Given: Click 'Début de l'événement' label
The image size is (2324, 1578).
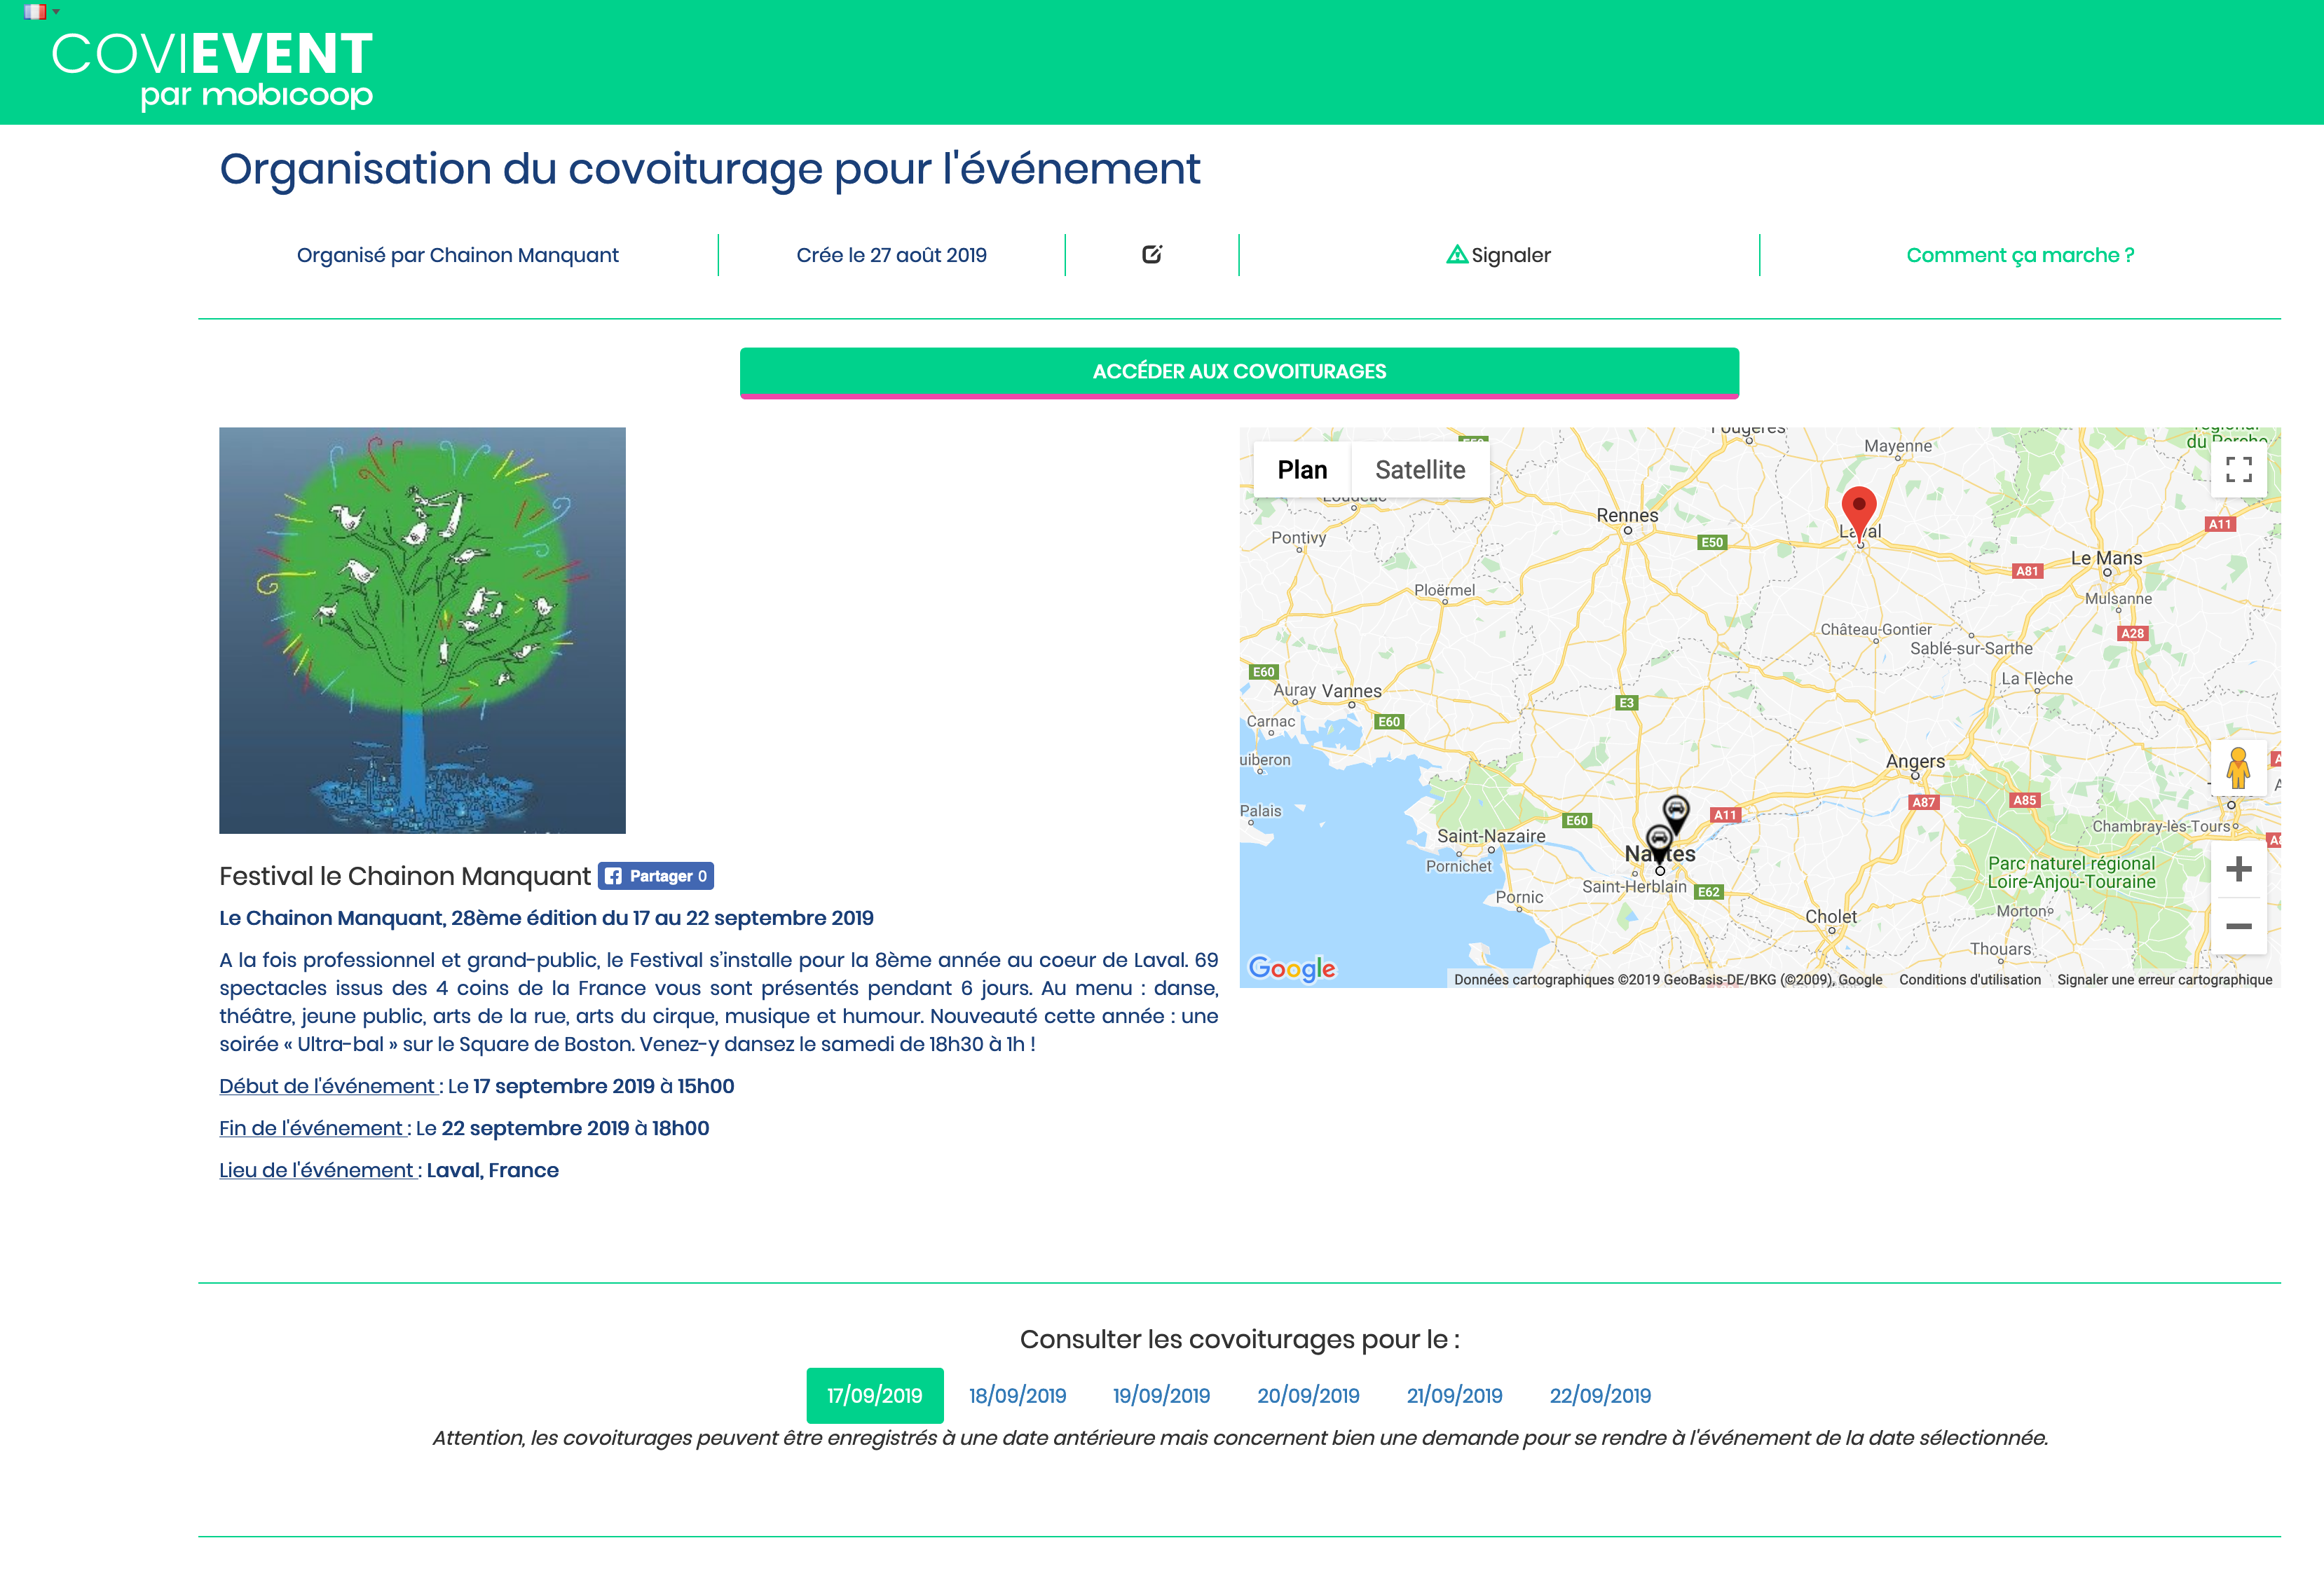Looking at the screenshot, I should (x=328, y=1086).
